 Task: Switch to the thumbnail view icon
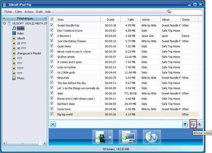(x=199, y=124)
